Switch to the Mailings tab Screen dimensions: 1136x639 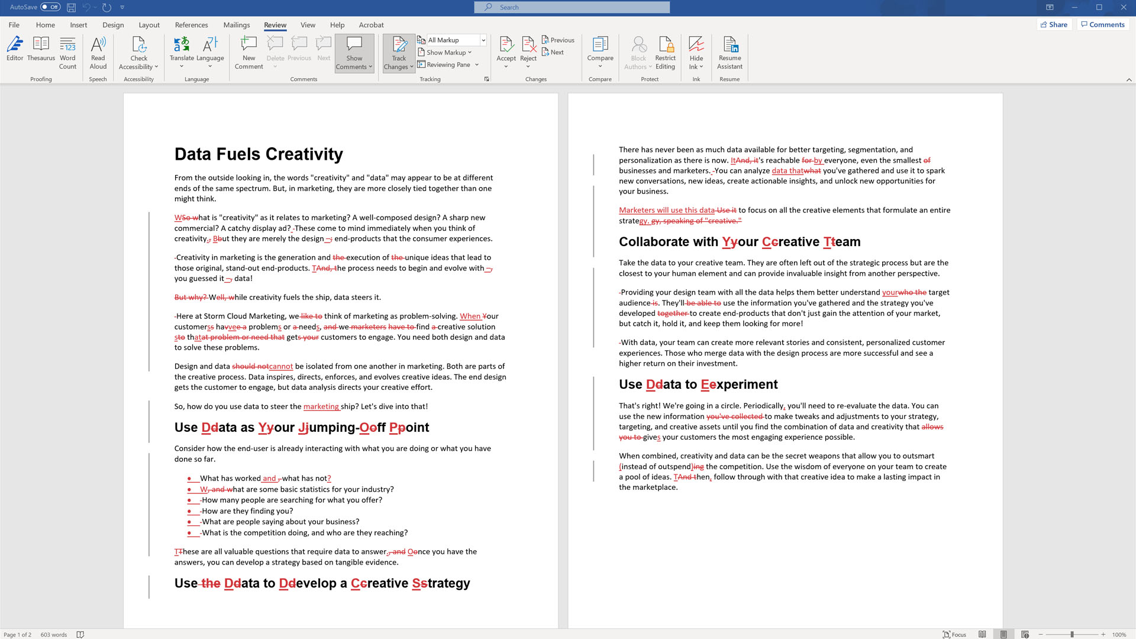(x=237, y=25)
